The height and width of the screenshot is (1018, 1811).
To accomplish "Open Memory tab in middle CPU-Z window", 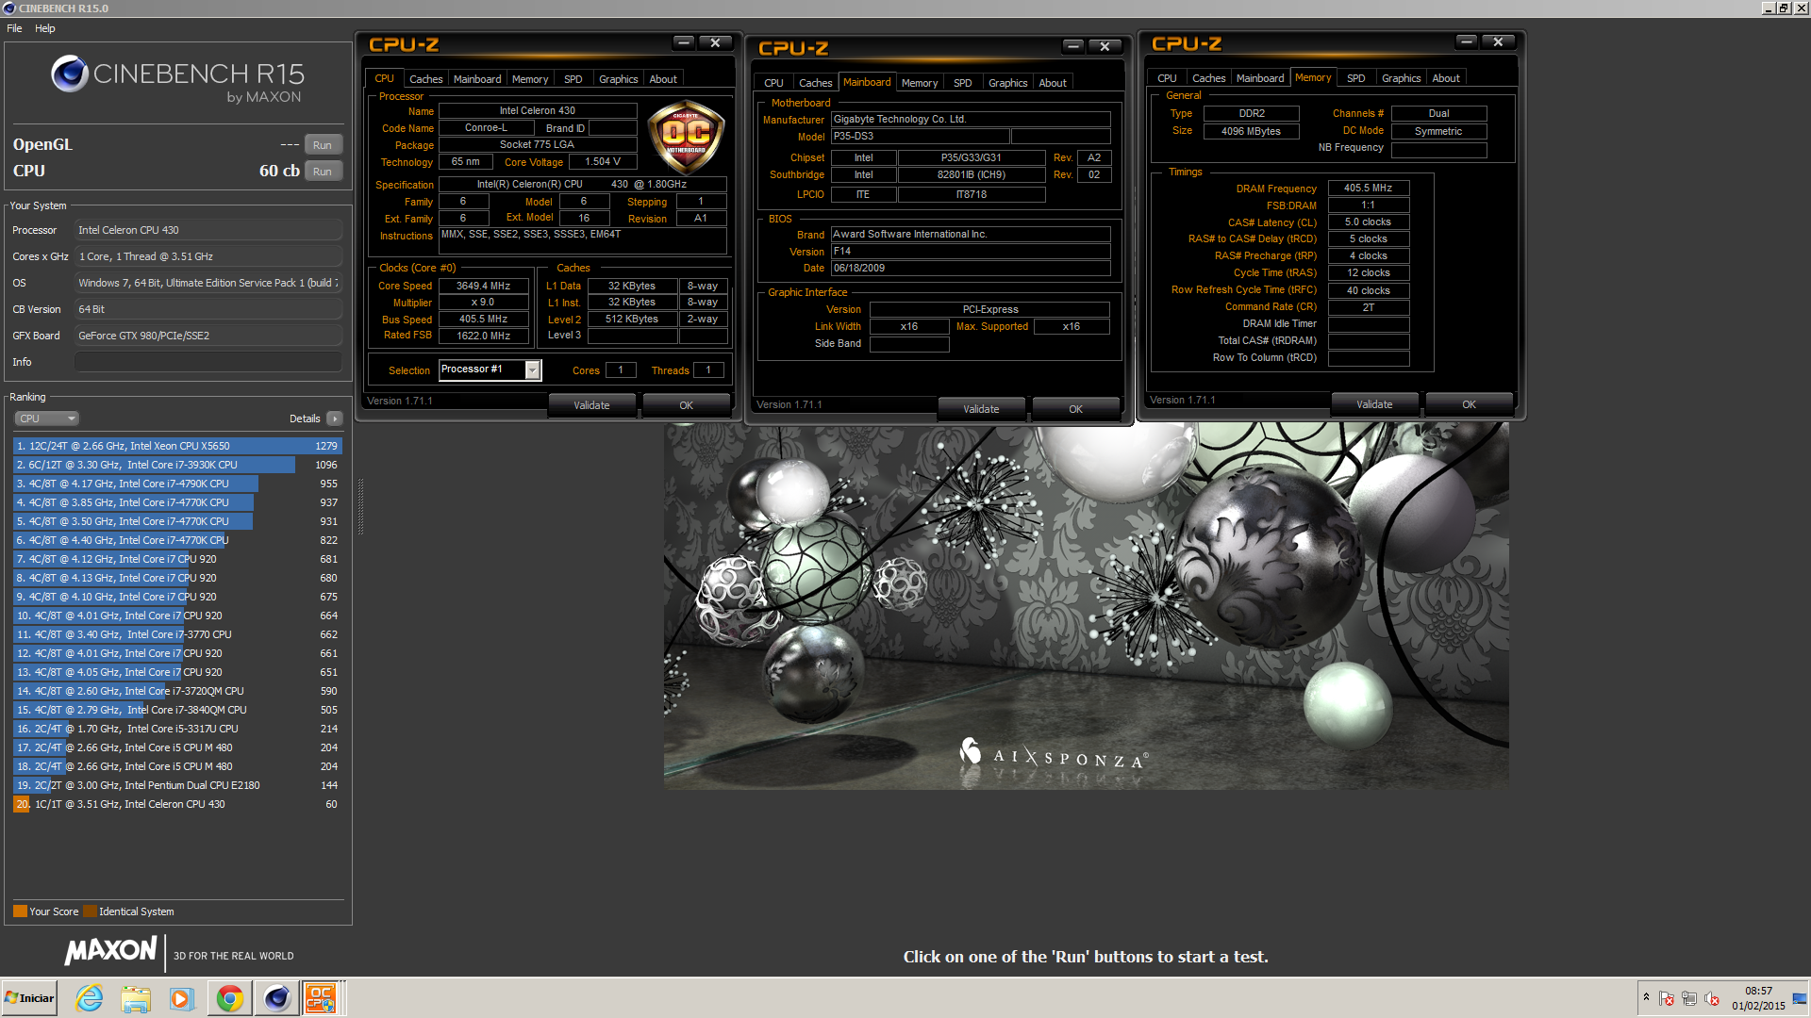I will (x=920, y=83).
